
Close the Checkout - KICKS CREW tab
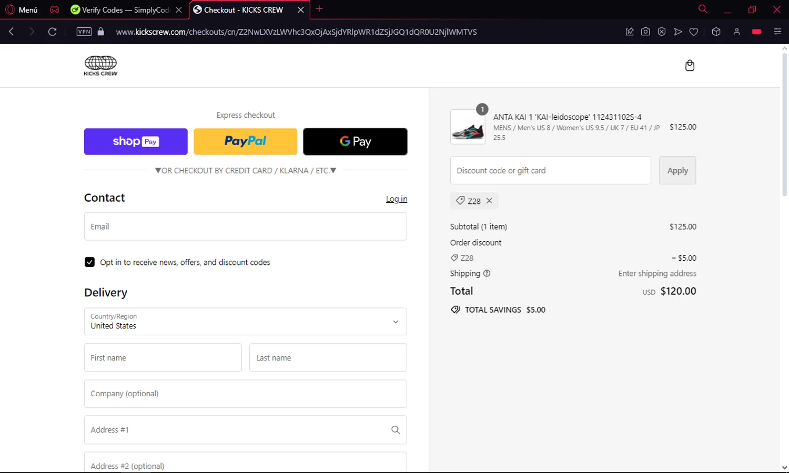click(x=301, y=9)
